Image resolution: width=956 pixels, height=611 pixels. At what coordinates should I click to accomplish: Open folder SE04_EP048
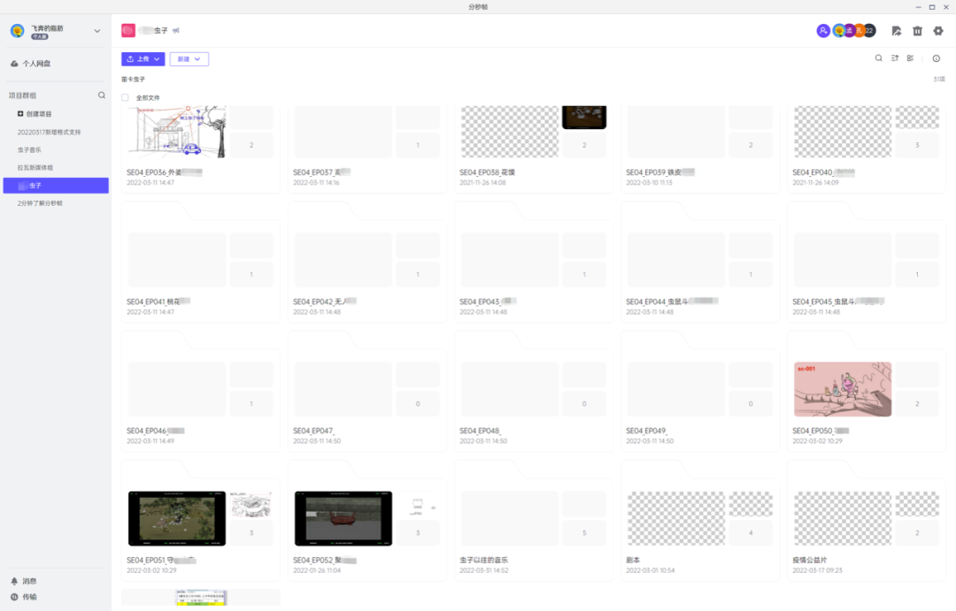(534, 392)
